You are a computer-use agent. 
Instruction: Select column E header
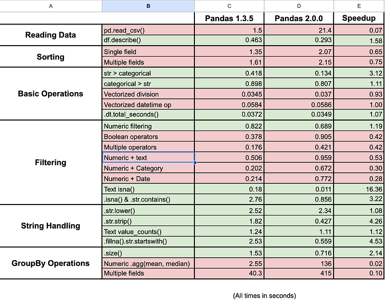click(359, 6)
